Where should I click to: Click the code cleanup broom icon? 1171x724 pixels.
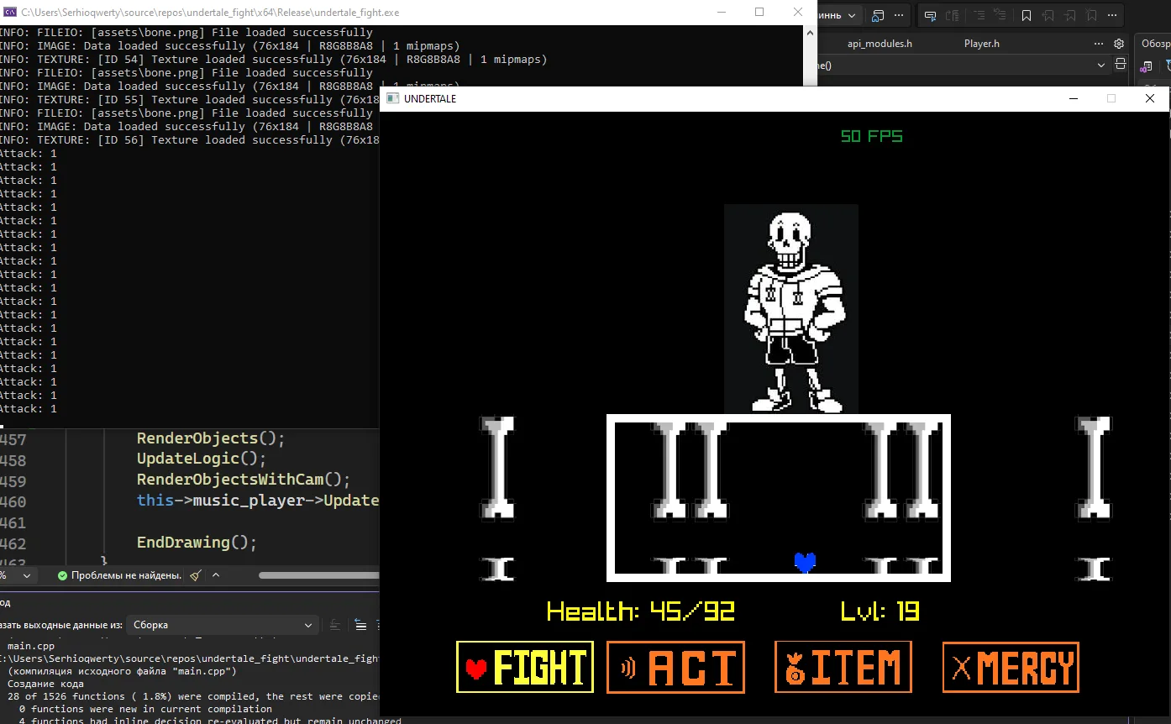[x=196, y=575]
